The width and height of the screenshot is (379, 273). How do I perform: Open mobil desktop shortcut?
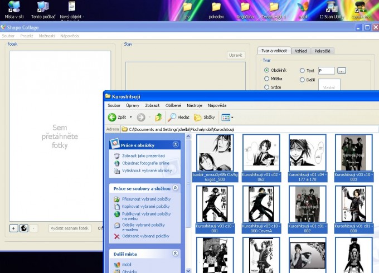(x=303, y=10)
